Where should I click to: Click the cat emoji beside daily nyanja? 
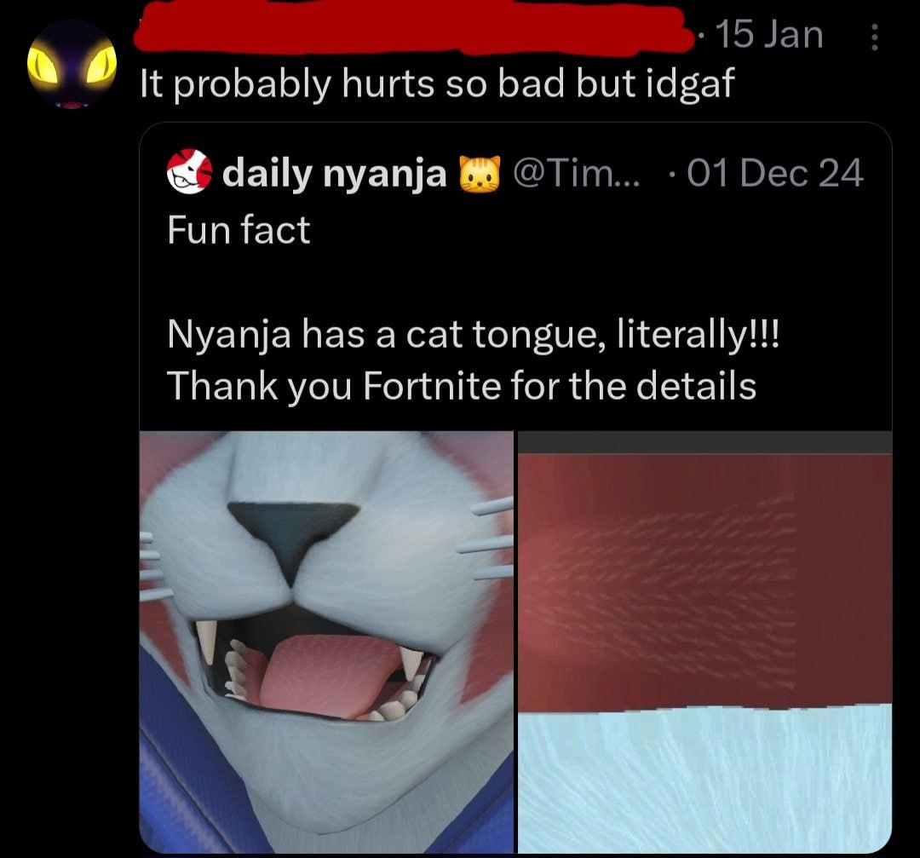[480, 174]
